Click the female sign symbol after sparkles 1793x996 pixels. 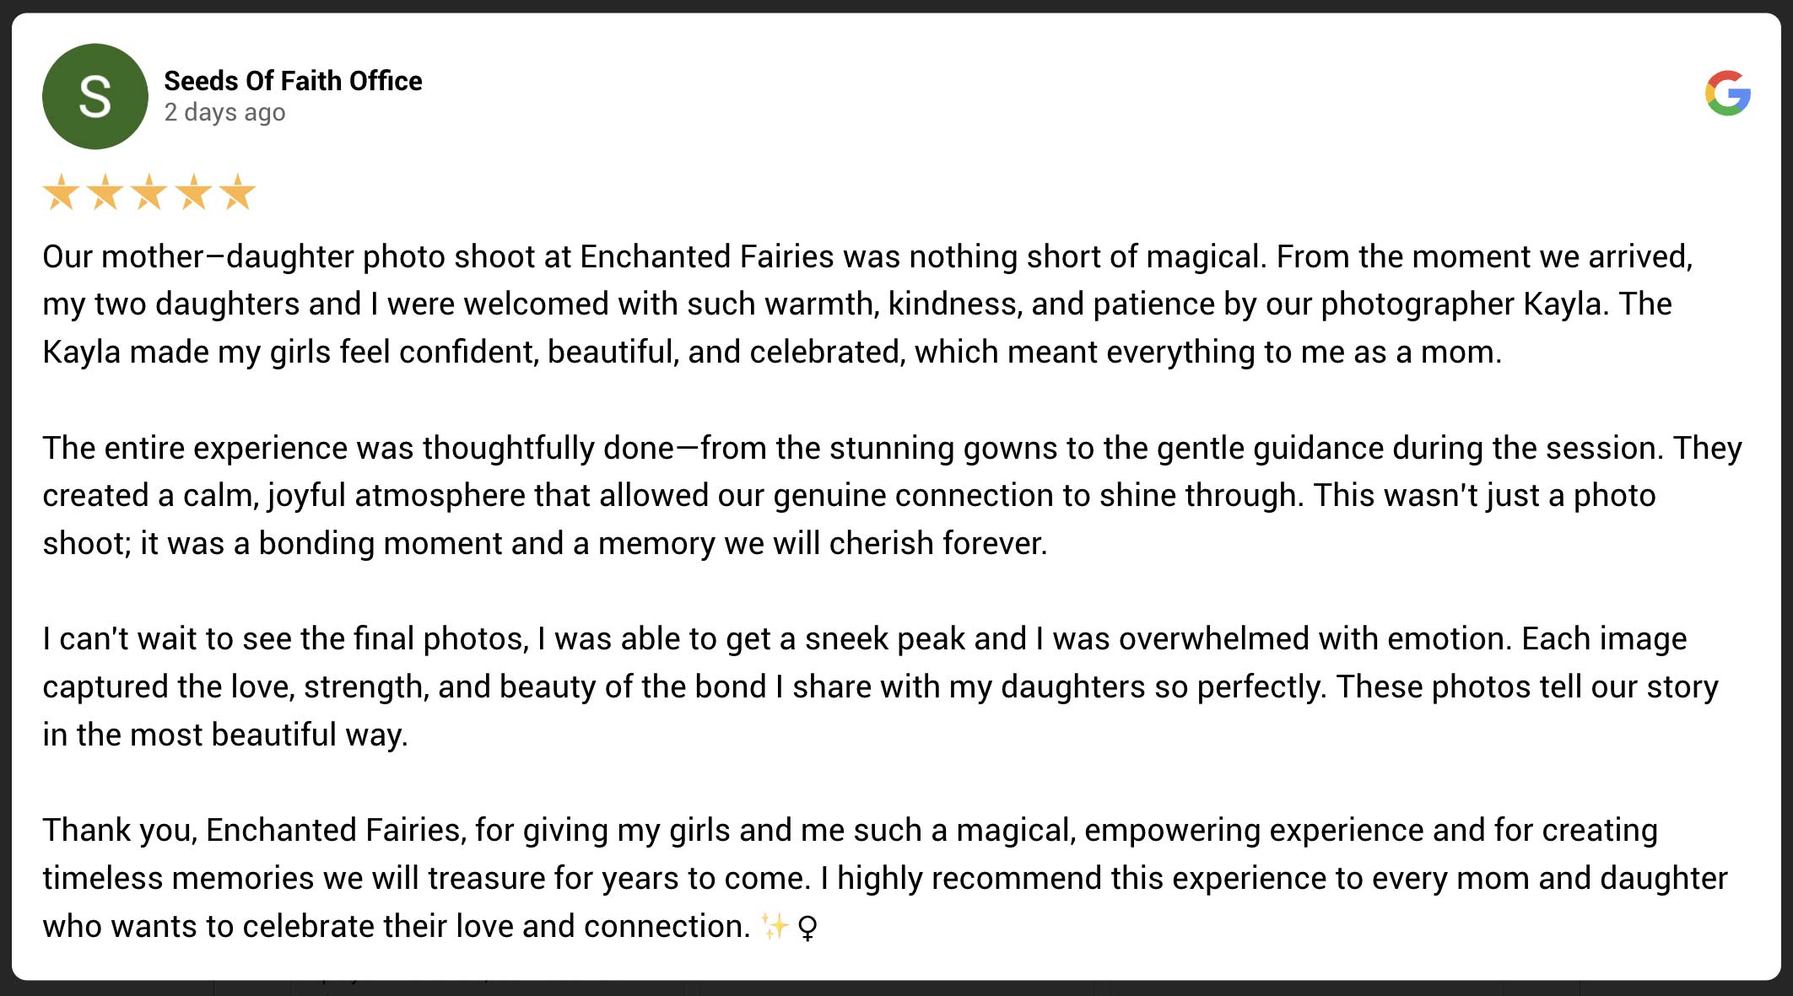click(x=807, y=928)
